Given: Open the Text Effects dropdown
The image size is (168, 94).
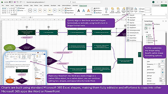Looking at the screenshot, I should tap(98, 13).
